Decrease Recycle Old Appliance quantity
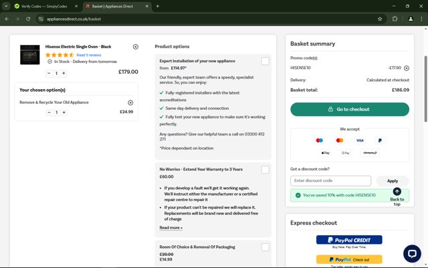 pyautogui.click(x=49, y=112)
